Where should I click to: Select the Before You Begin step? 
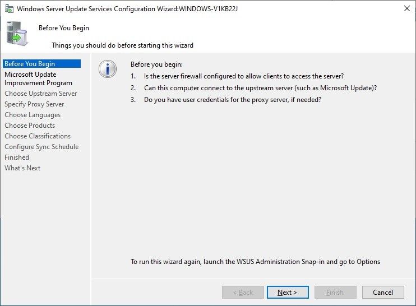click(x=41, y=64)
